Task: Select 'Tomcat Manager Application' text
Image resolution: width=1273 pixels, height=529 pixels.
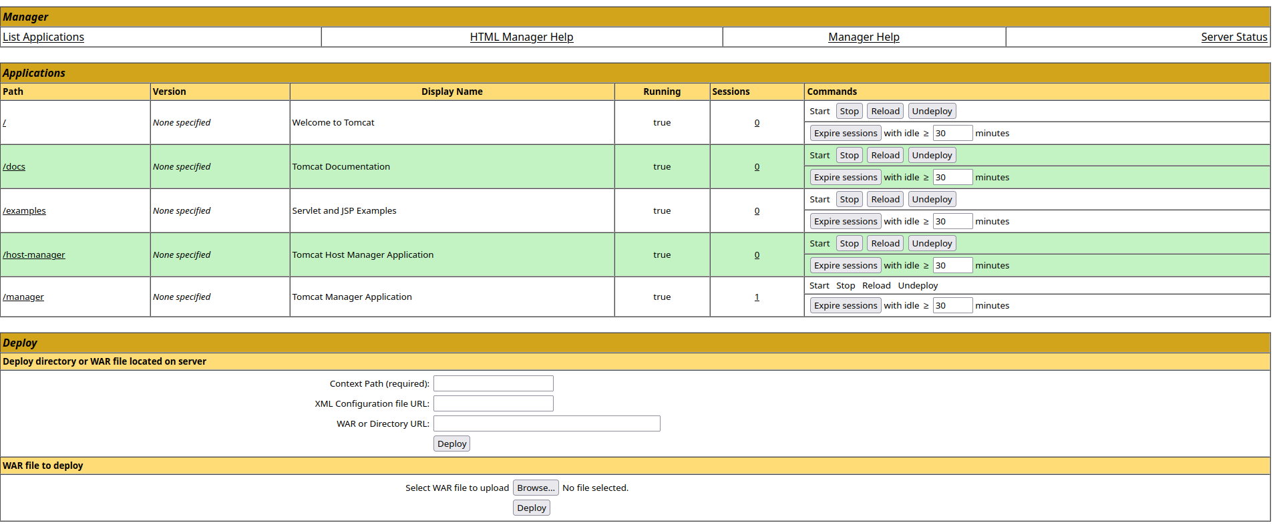Action: pyautogui.click(x=352, y=297)
